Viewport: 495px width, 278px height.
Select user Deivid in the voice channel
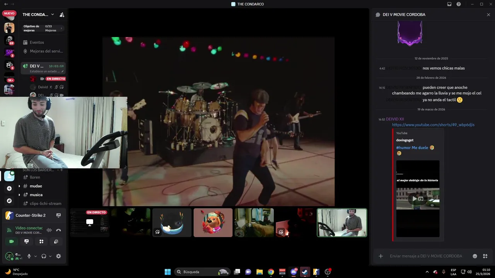[43, 87]
